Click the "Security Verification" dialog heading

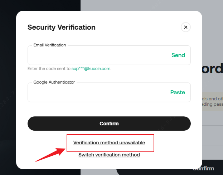[x=62, y=27]
